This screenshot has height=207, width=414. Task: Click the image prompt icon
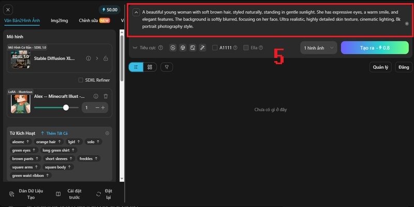pyautogui.click(x=193, y=48)
